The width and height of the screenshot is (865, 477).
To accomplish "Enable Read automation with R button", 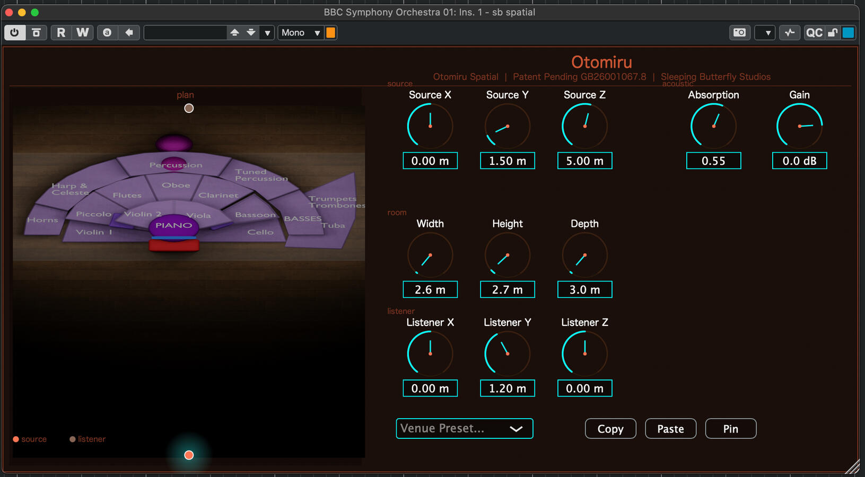I will tap(61, 32).
